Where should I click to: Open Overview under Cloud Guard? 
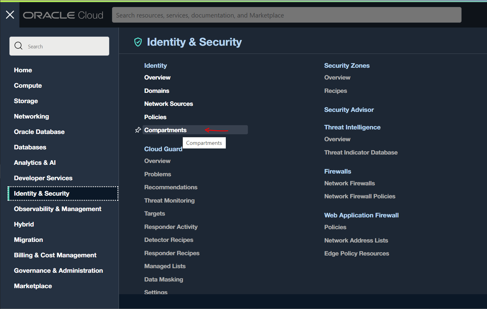pyautogui.click(x=157, y=161)
